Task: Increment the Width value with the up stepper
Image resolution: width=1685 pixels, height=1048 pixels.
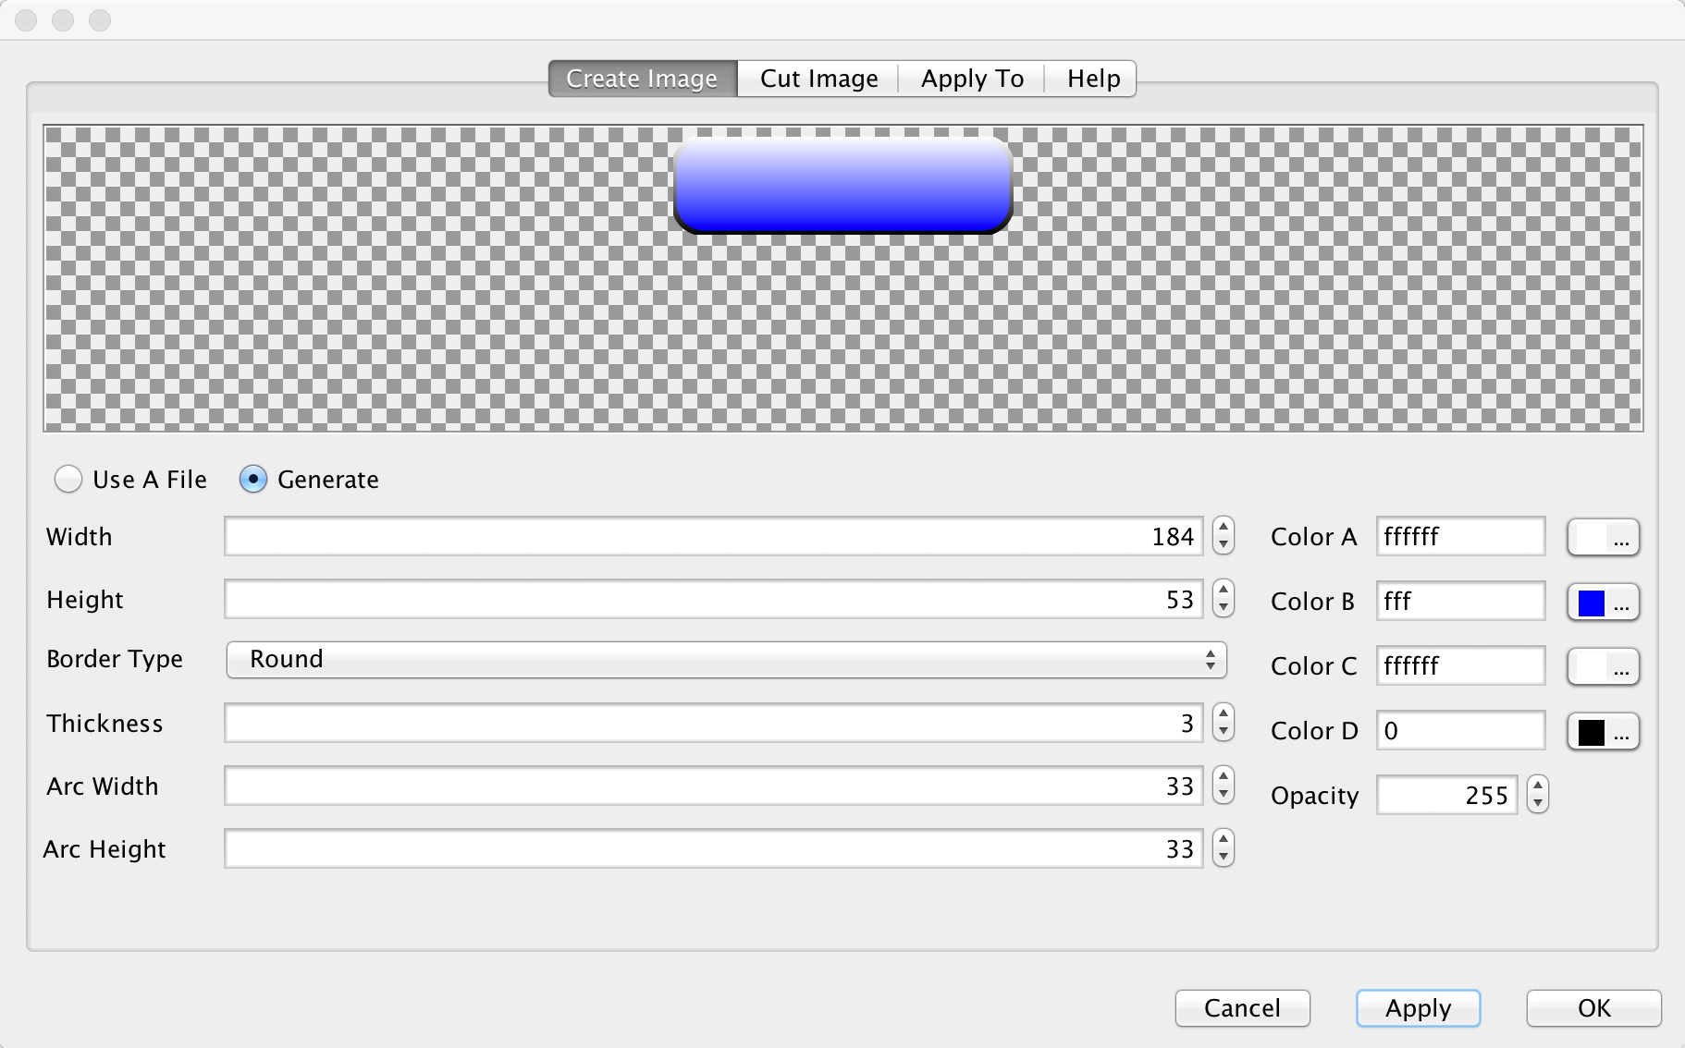Action: coord(1222,528)
